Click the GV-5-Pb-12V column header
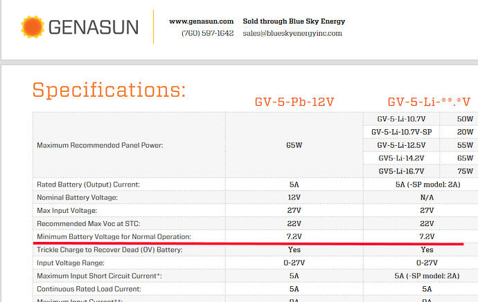The width and height of the screenshot is (478, 302). [294, 102]
